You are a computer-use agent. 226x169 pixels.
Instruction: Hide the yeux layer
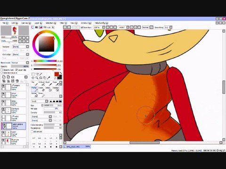click(x=3, y=93)
